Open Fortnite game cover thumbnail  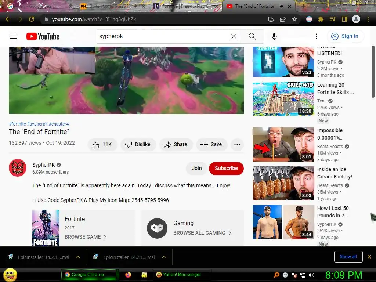46,228
